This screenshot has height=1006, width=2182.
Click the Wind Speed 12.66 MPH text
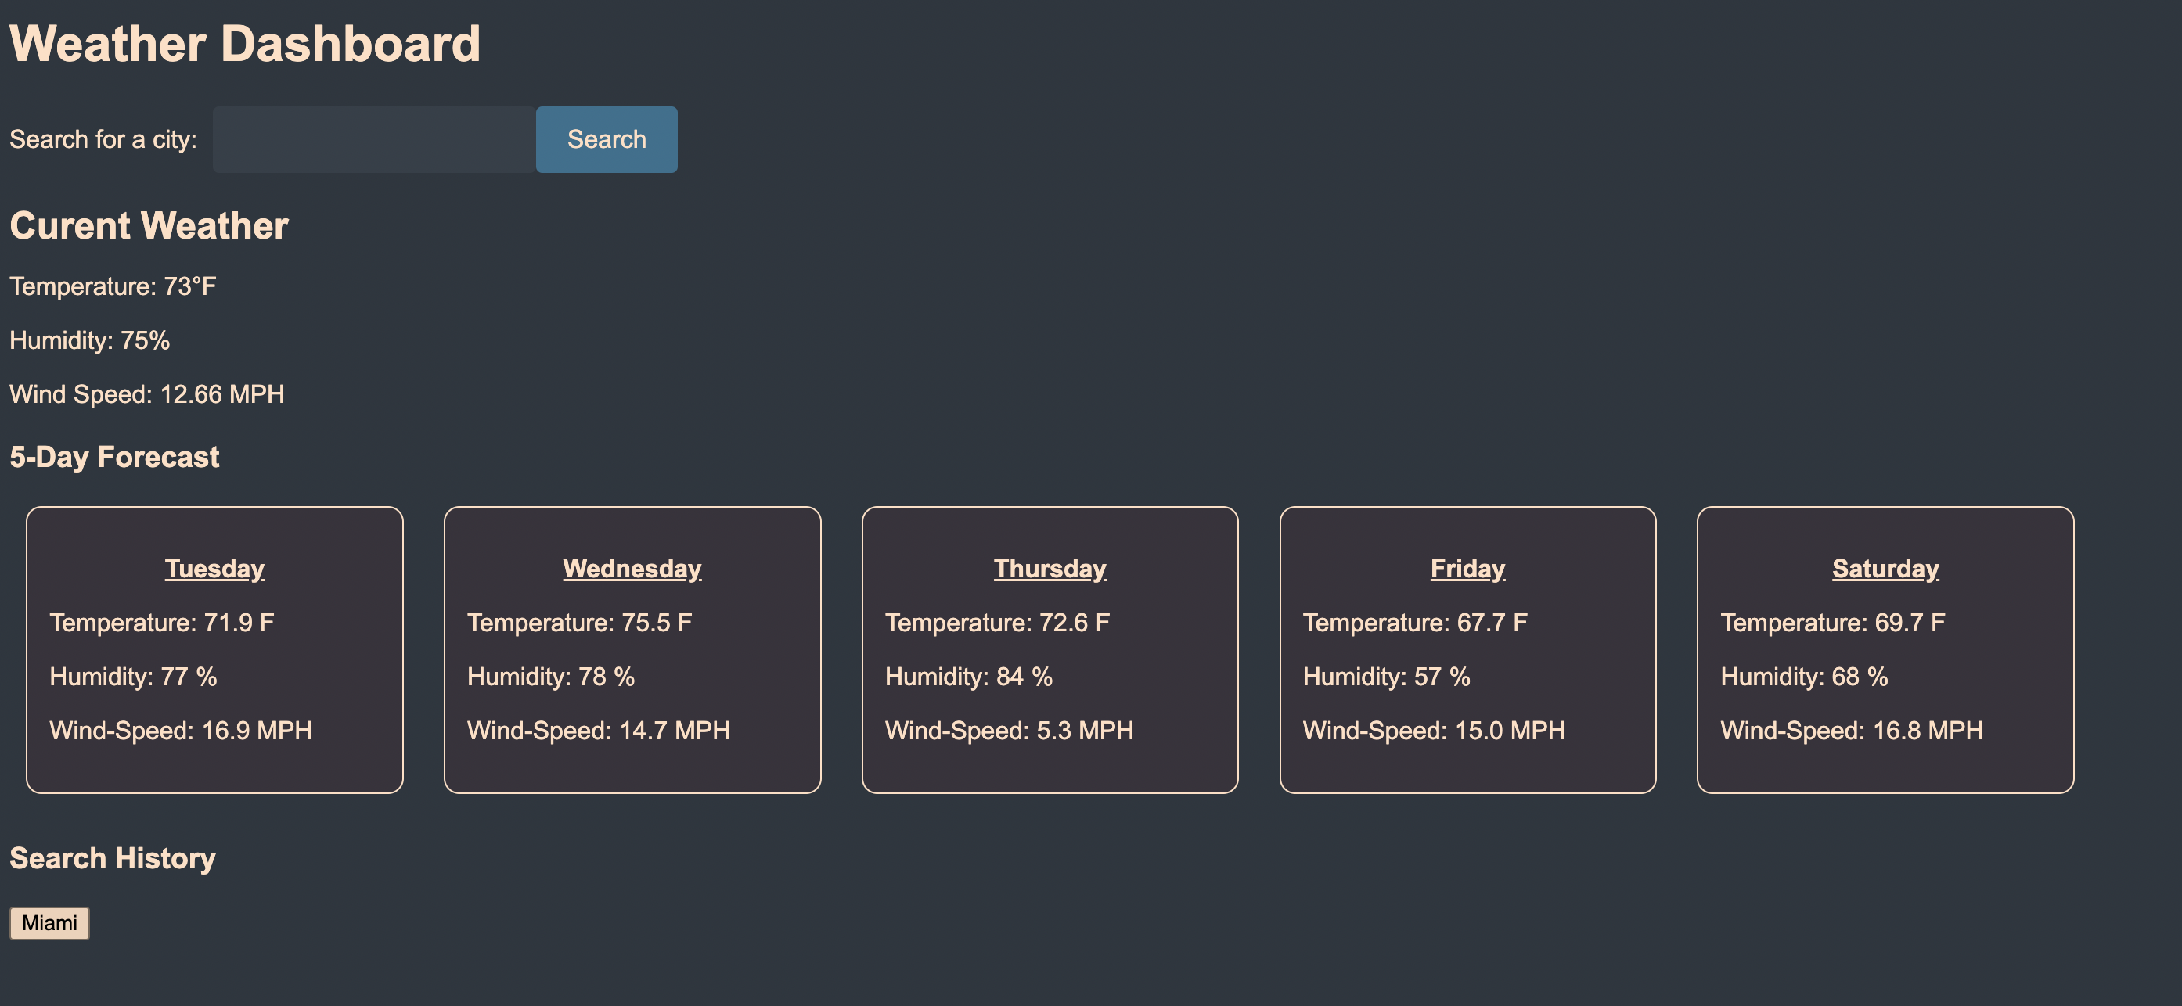(146, 393)
